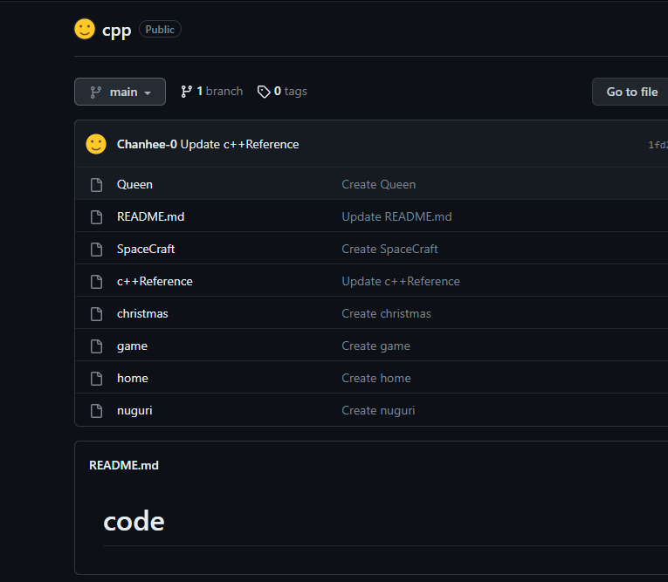The width and height of the screenshot is (668, 582).
Task: Open the game file
Action: point(132,346)
